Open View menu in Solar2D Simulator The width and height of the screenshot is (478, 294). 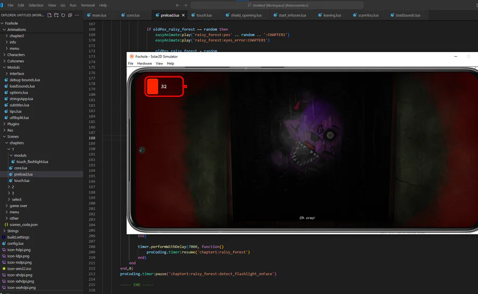pos(159,63)
